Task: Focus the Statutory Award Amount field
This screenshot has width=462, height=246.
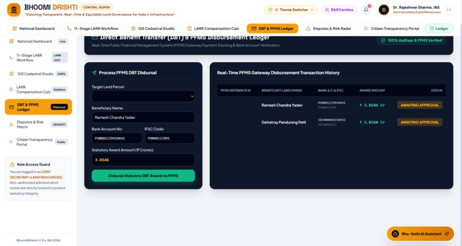Action: (x=143, y=159)
